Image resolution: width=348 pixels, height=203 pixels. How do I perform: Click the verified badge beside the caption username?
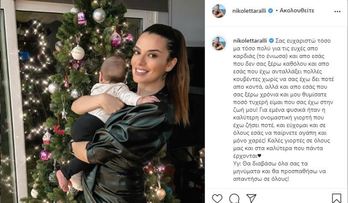pos(271,40)
